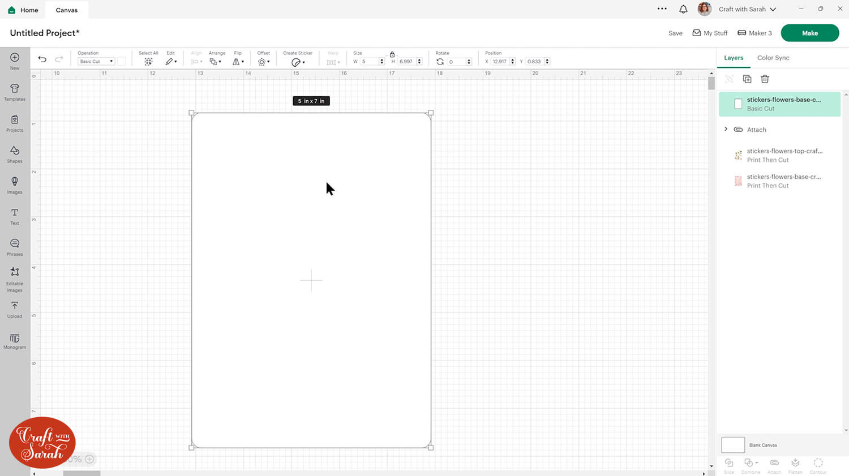Click the Attach button at the bottom
This screenshot has width=849, height=476.
click(x=774, y=466)
